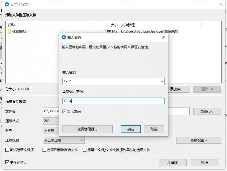The height and width of the screenshot is (171, 227).
Task: Click 取消 in the password dialog
Action: click(x=154, y=129)
